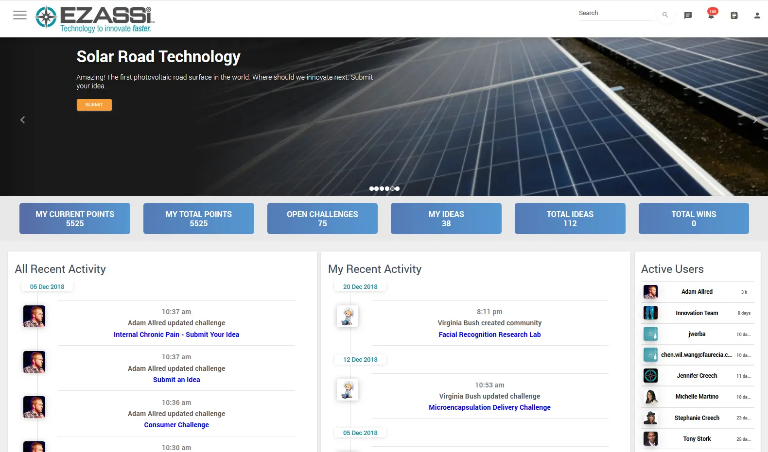Click avatar beside Consumer Challenge activity
Viewport: 768px width, 452px height.
tap(34, 407)
